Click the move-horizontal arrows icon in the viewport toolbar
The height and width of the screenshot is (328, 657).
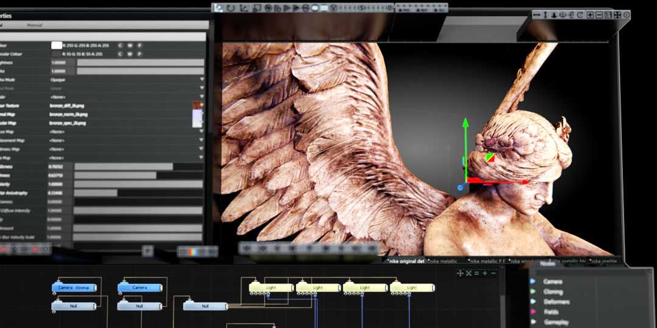[x=537, y=15]
